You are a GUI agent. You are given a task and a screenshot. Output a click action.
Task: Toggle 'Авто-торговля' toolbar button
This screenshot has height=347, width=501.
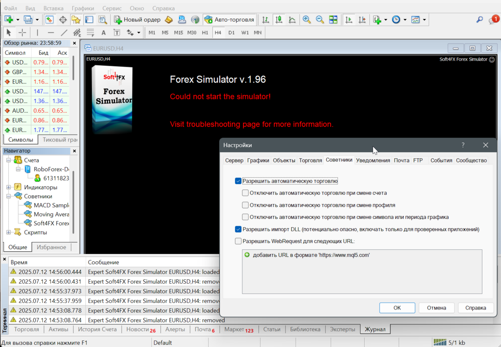click(229, 20)
